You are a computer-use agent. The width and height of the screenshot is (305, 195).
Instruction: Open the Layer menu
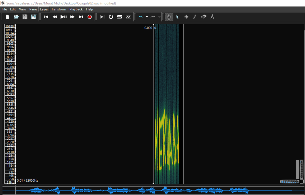tap(44, 9)
